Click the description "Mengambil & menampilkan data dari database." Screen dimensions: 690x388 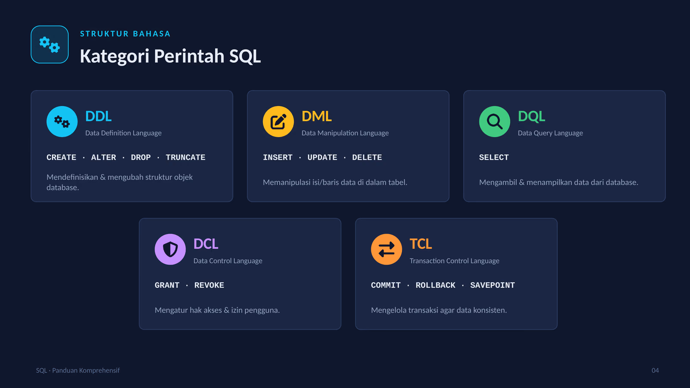[558, 182]
